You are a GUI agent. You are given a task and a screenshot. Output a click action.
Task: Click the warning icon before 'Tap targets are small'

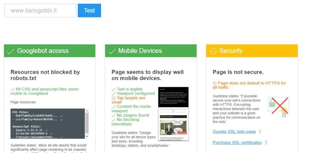click(113, 98)
